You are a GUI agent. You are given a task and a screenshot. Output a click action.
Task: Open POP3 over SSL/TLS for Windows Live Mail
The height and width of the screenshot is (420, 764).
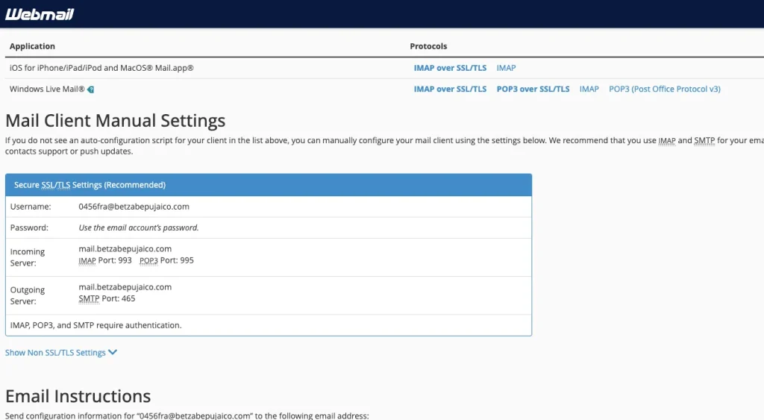[x=533, y=90]
